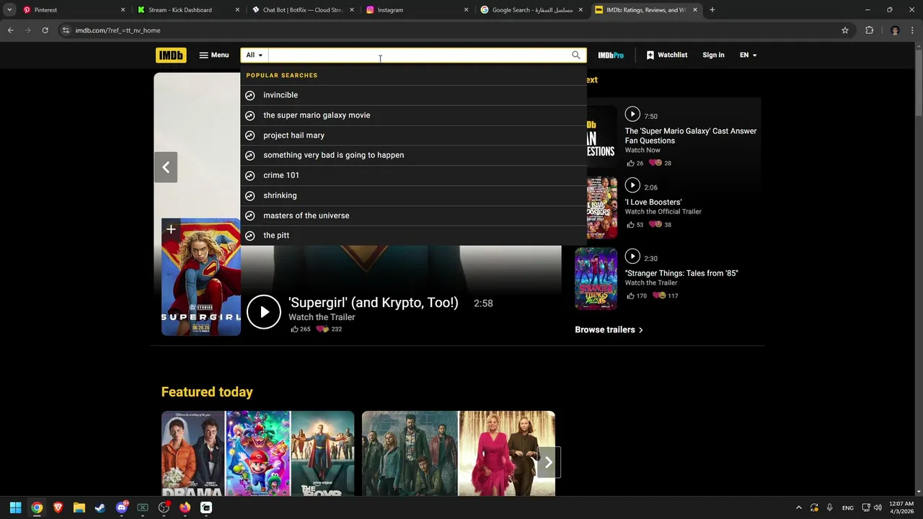
Task: Open Chrome profile avatar
Action: coord(895,30)
